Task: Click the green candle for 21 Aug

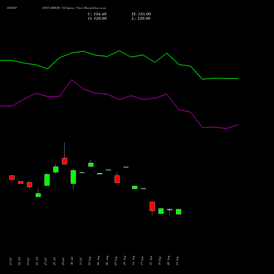Action: point(179,212)
